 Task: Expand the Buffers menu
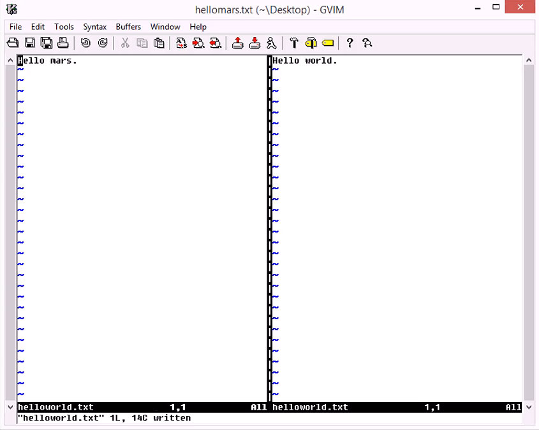point(128,27)
